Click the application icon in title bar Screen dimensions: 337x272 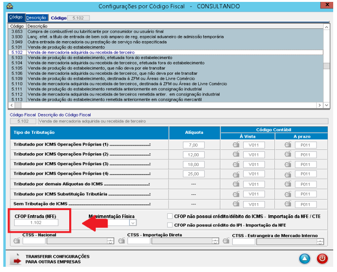click(x=10, y=6)
